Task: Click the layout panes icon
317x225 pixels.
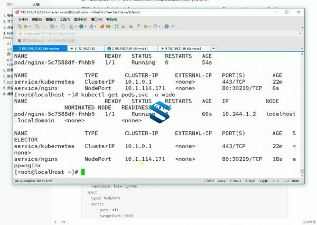Action: coord(155,26)
